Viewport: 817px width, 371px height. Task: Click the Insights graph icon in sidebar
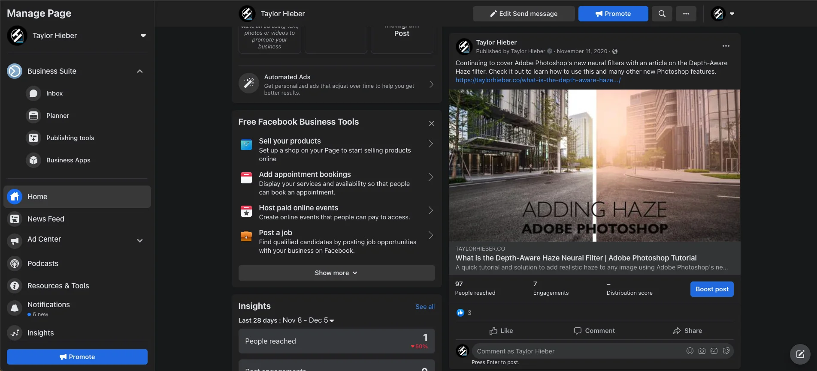click(15, 333)
